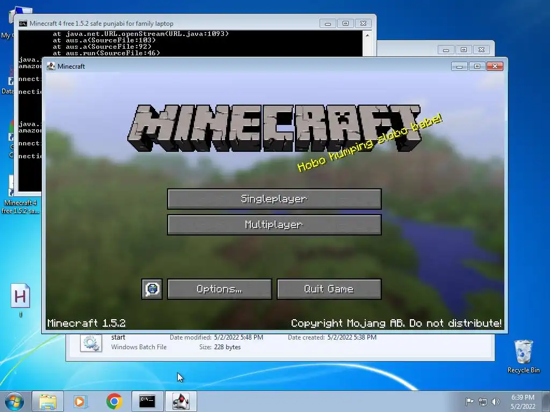
Task: Select the Recycle Bin desktop icon
Action: tap(523, 356)
